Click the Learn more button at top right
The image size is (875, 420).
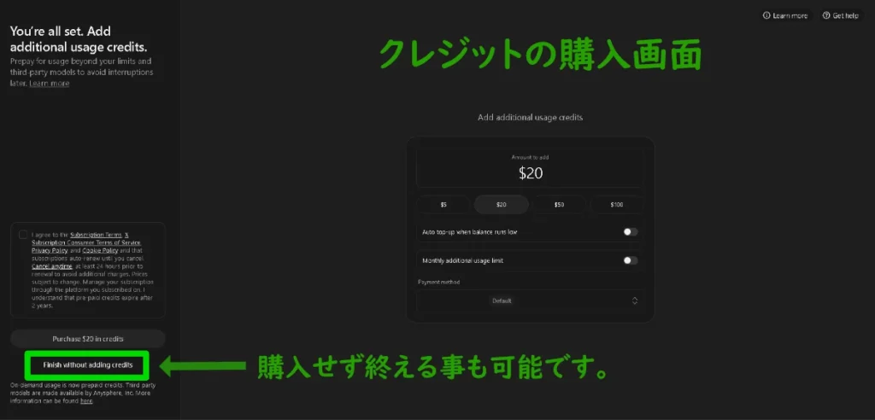point(785,15)
